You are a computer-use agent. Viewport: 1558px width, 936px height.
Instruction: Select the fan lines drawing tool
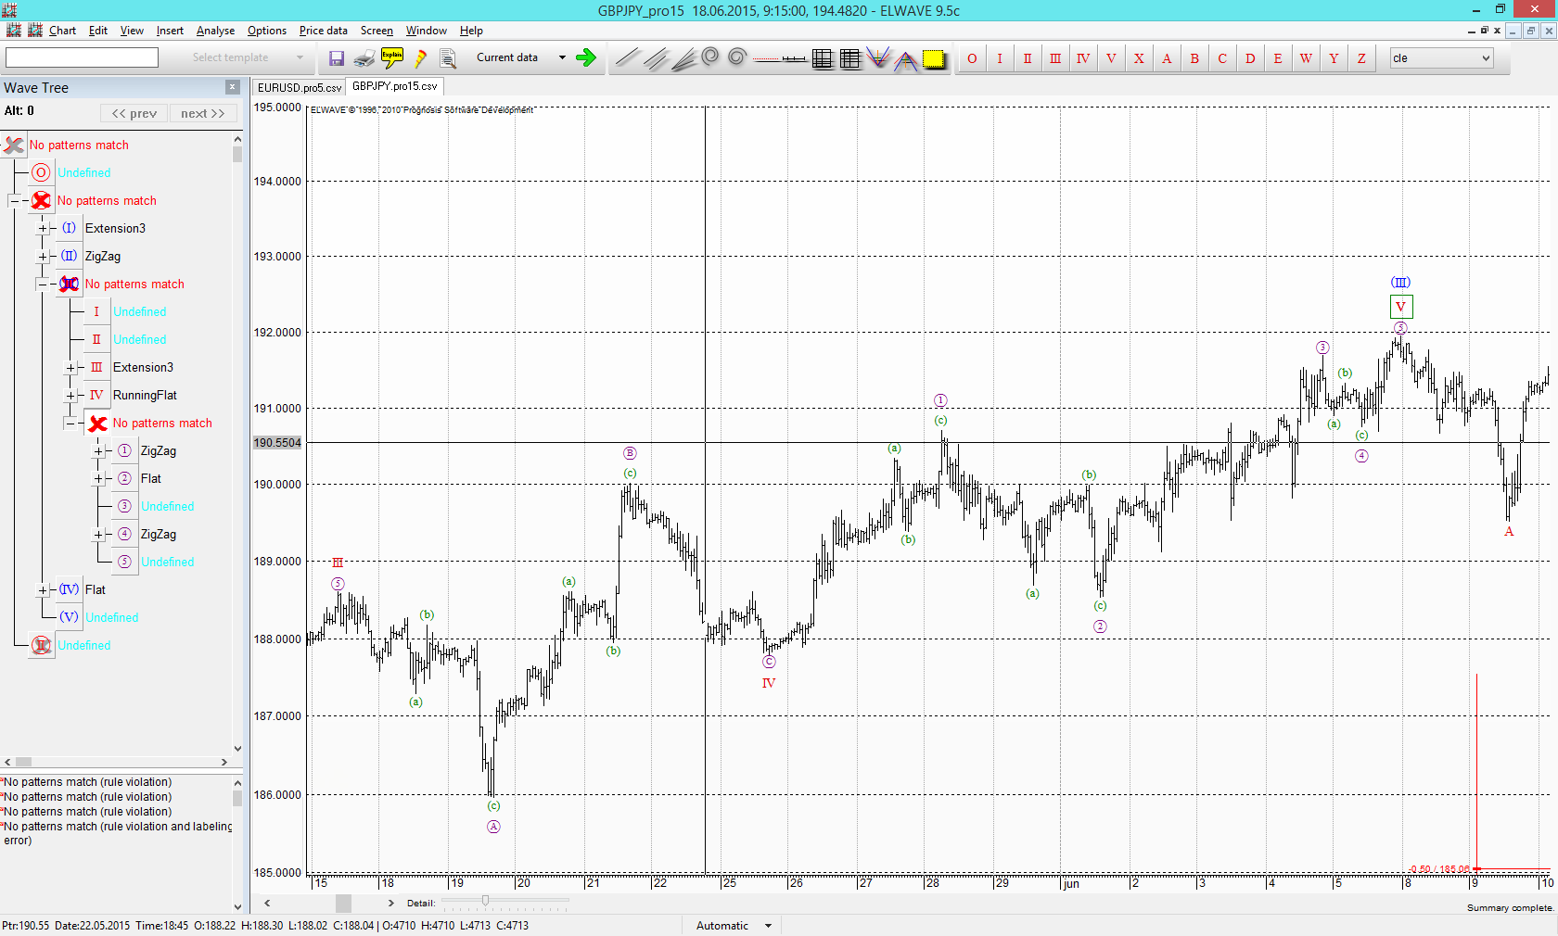pos(683,58)
